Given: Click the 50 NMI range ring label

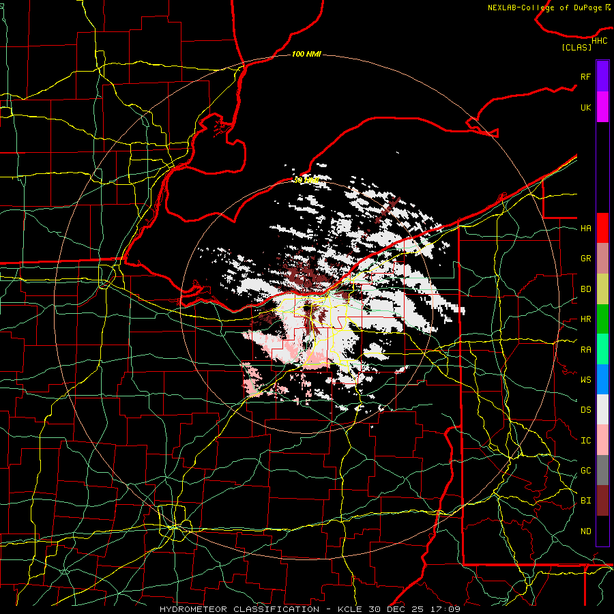Looking at the screenshot, I should tap(306, 180).
